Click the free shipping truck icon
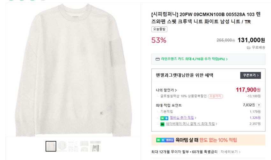Image resolution: width=271 pixels, height=160 pixels. pyautogui.click(x=249, y=48)
